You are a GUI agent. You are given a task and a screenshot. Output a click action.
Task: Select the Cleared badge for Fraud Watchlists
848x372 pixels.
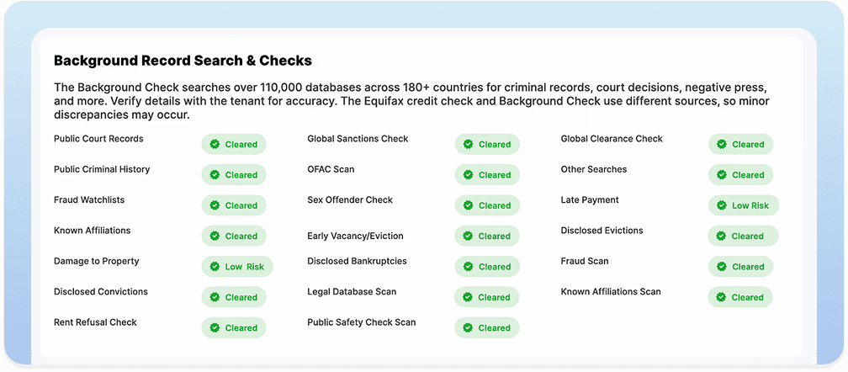point(234,205)
